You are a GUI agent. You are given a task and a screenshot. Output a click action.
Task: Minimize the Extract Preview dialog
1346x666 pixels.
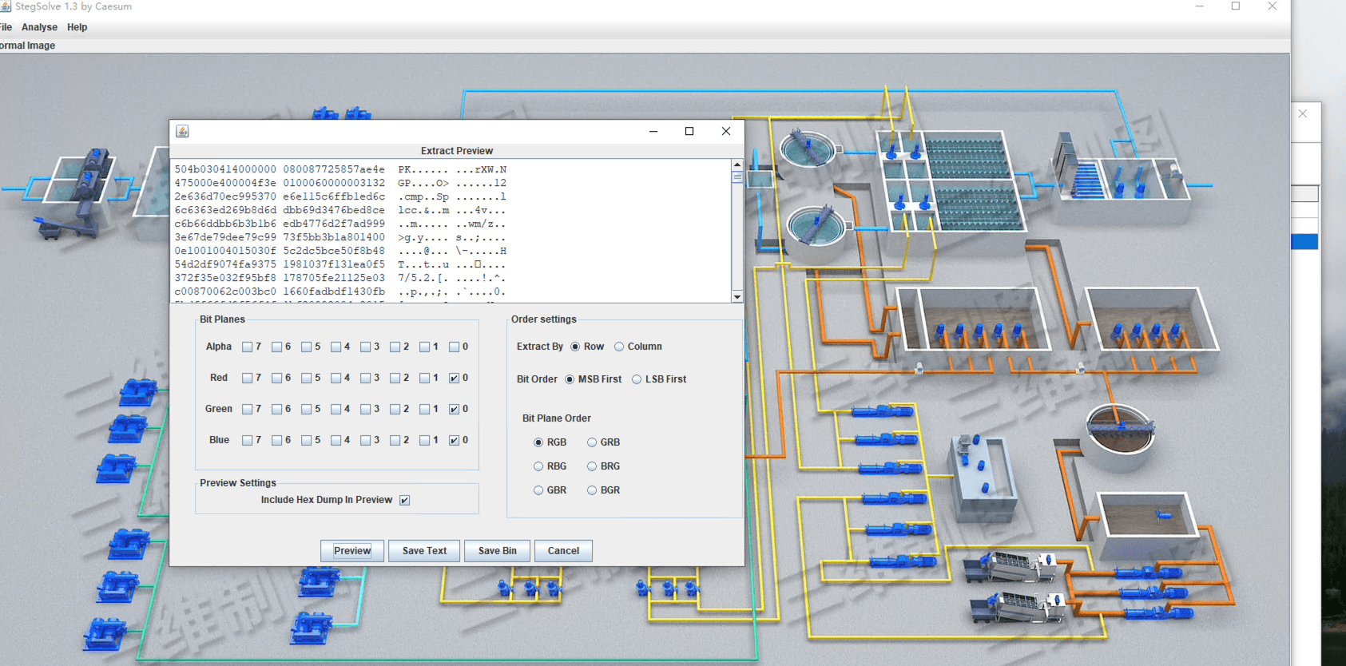(653, 131)
